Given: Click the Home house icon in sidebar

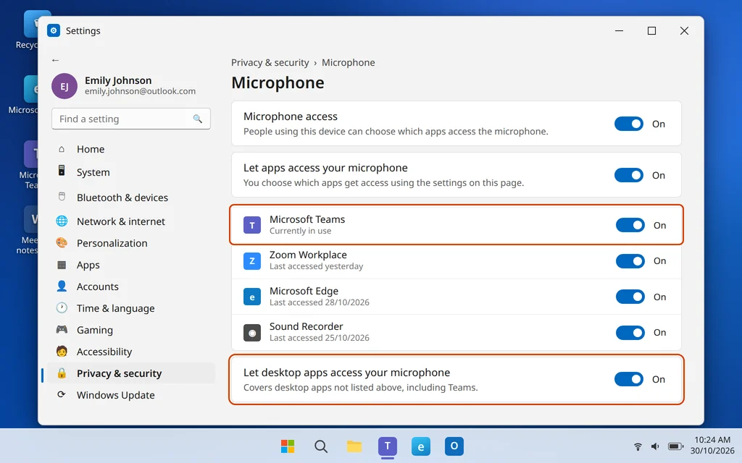Looking at the screenshot, I should (x=62, y=149).
